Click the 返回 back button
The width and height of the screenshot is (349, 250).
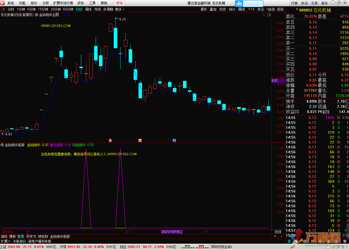[280, 9]
